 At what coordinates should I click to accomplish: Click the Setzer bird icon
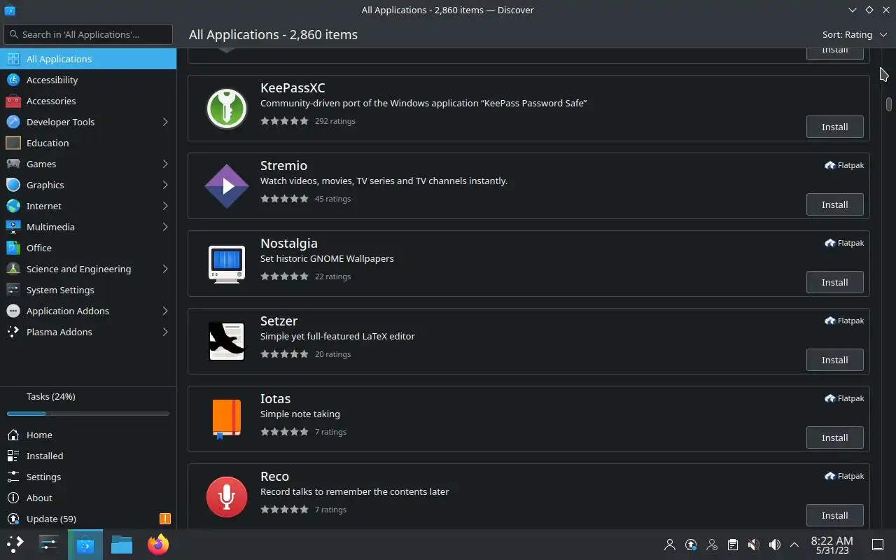227,342
